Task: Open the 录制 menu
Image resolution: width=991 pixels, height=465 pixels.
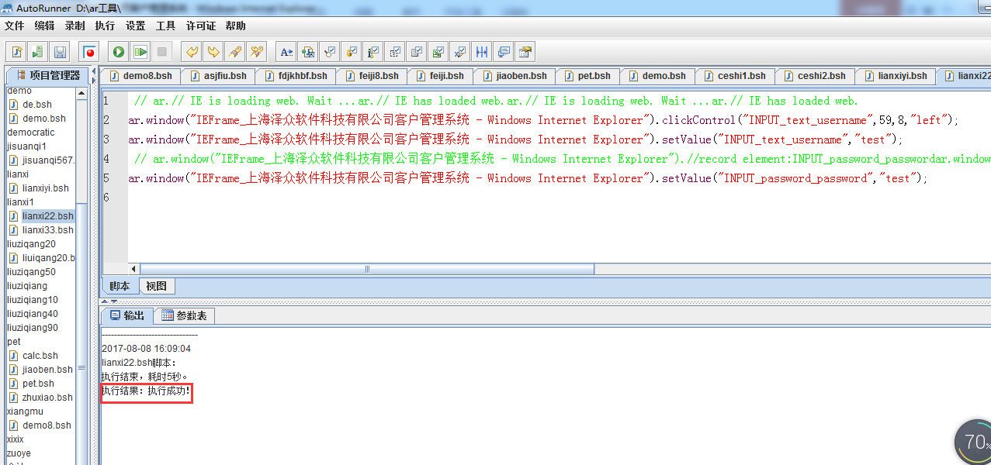Action: 75,26
